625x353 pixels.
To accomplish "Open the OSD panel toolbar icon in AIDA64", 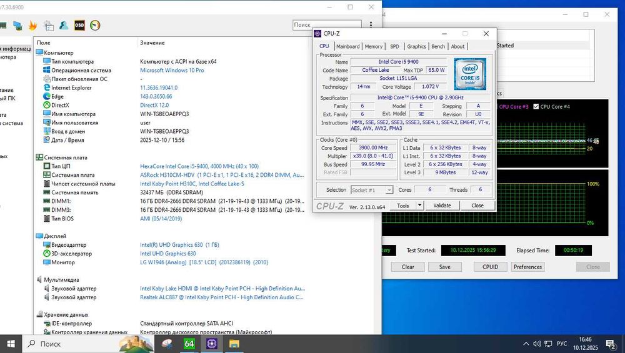I will click(x=79, y=26).
